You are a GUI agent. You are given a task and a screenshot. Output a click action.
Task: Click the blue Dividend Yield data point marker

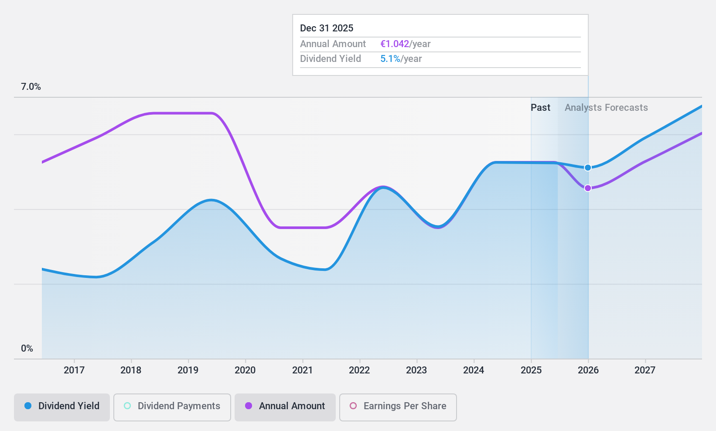point(588,168)
